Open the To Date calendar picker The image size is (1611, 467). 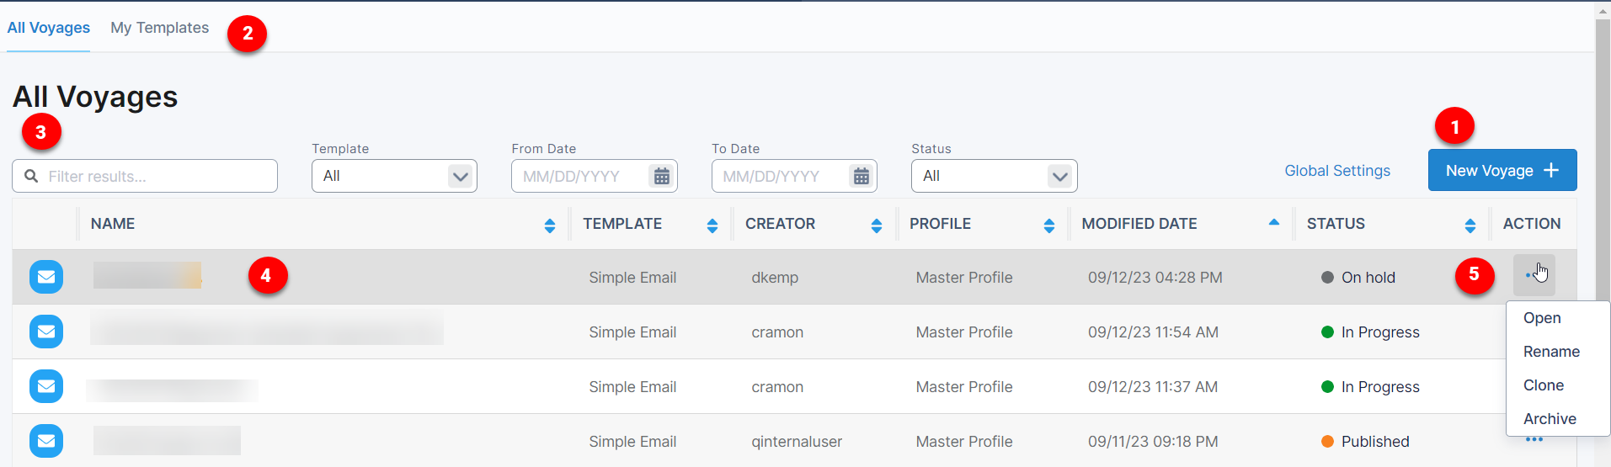pos(862,176)
